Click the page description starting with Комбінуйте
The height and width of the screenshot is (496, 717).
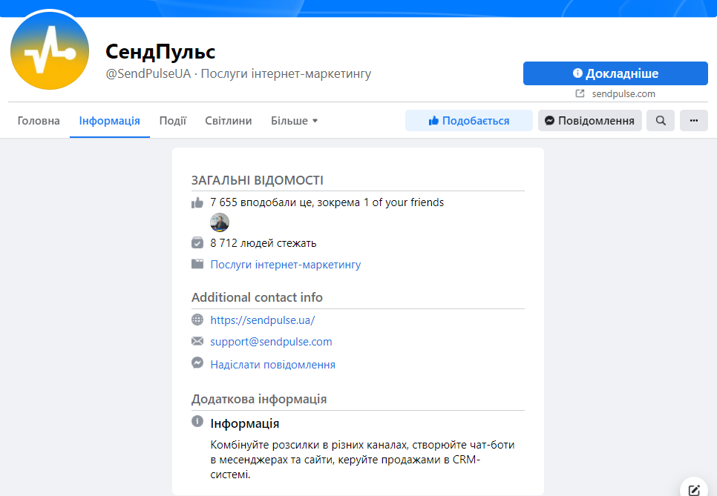tap(363, 460)
